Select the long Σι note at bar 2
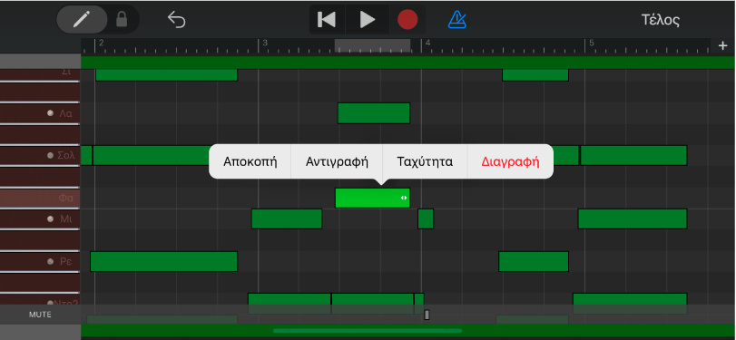Viewport: 736px width, 340px height. (167, 74)
